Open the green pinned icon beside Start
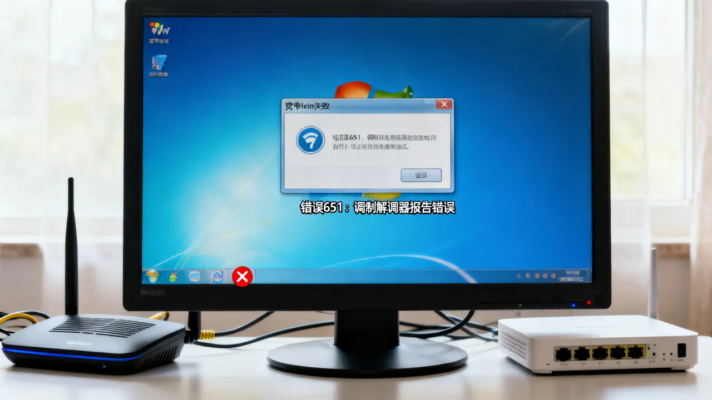The width and height of the screenshot is (712, 400). pos(173,276)
